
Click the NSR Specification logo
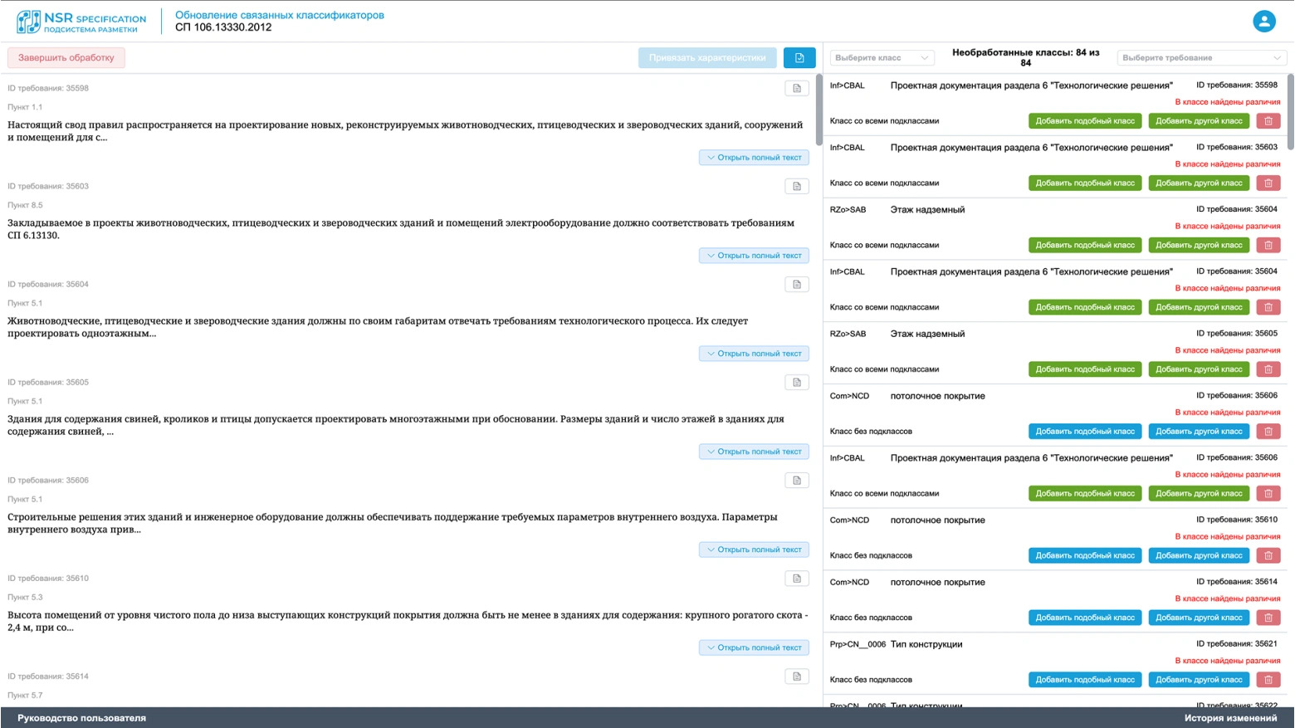81,22
